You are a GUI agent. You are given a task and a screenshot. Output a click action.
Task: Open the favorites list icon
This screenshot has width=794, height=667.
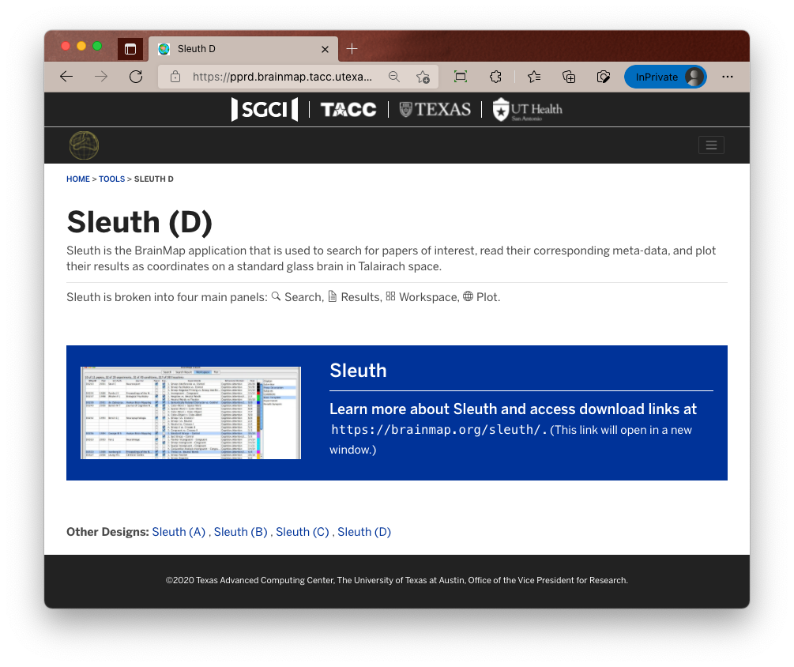click(x=534, y=77)
